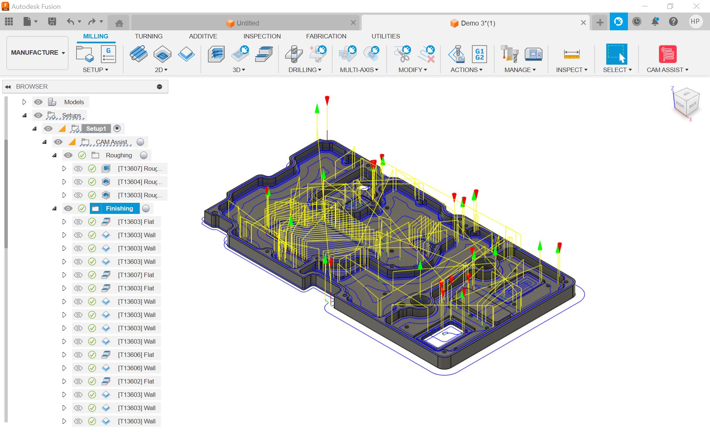Switch to the TURNING tab

(148, 36)
